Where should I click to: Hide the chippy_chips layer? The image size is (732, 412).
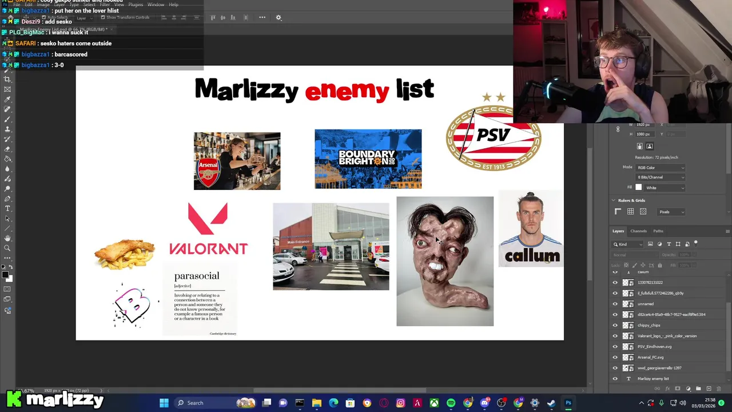tap(615, 325)
